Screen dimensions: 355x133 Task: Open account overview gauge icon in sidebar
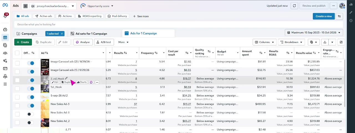[x=5, y=30]
